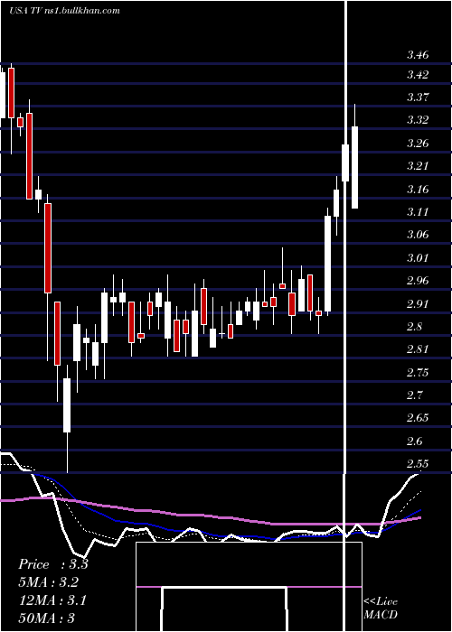Click the 3.37 price axis label
This screenshot has height=632, width=452.
418,98
